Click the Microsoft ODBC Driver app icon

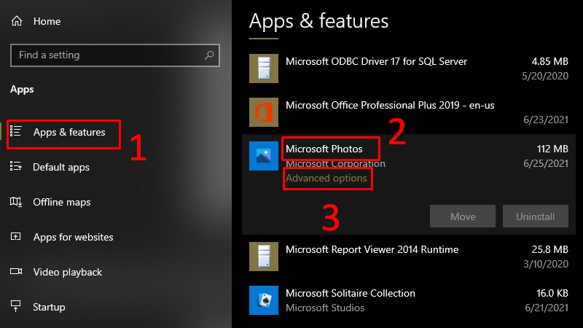click(264, 69)
